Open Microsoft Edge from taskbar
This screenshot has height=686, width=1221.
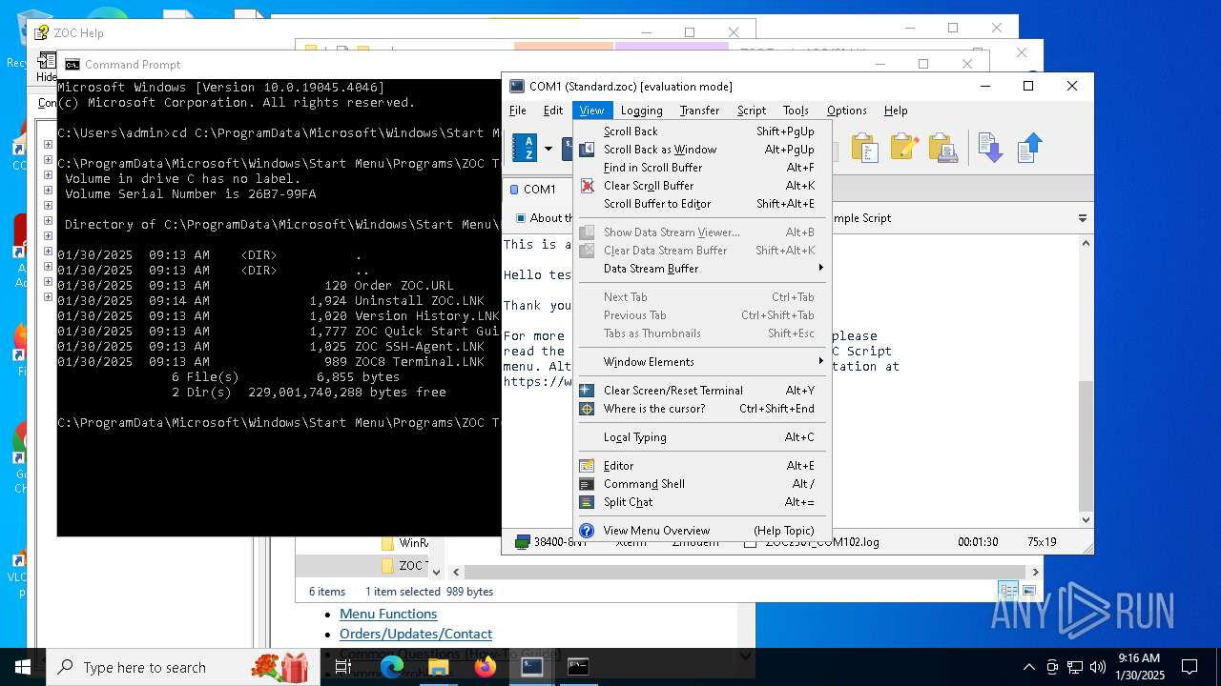(392, 667)
